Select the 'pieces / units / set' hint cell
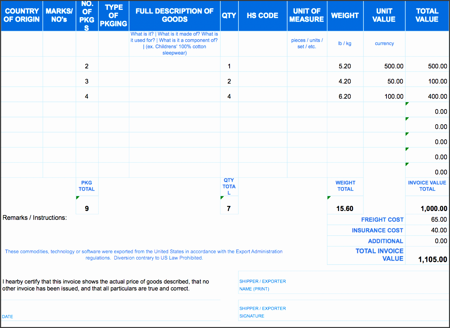Screen dimensions: 450x328 pyautogui.click(x=307, y=43)
